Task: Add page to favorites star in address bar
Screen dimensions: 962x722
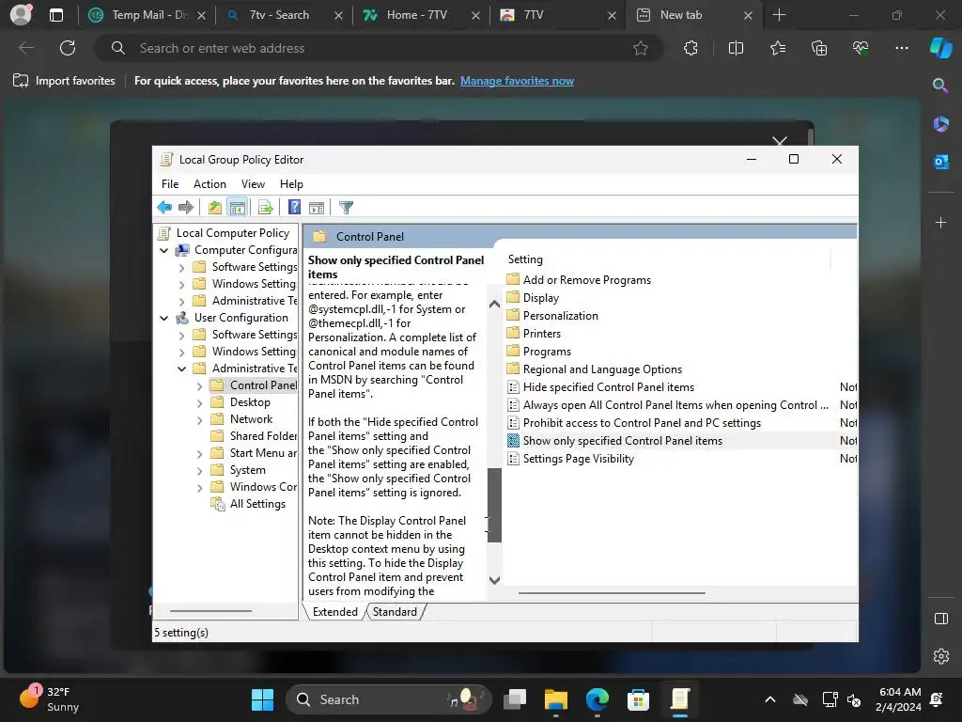Action: click(x=641, y=48)
